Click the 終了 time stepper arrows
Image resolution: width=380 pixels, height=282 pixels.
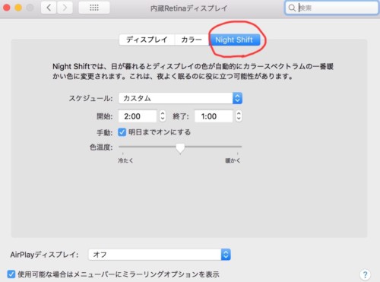[x=239, y=116]
